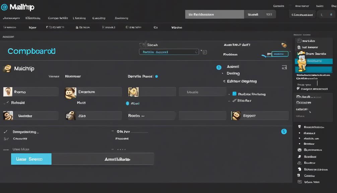Click the small square icon right of the search field

tap(205, 52)
